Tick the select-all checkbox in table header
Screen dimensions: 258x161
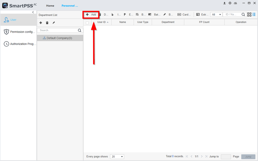(87, 22)
